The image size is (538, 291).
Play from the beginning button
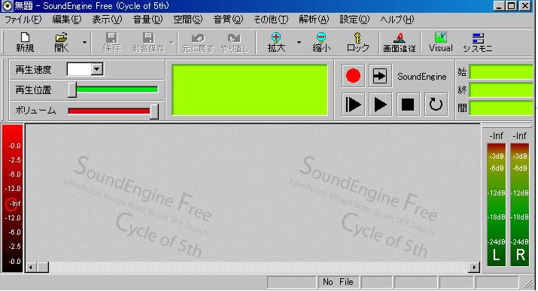tap(353, 105)
